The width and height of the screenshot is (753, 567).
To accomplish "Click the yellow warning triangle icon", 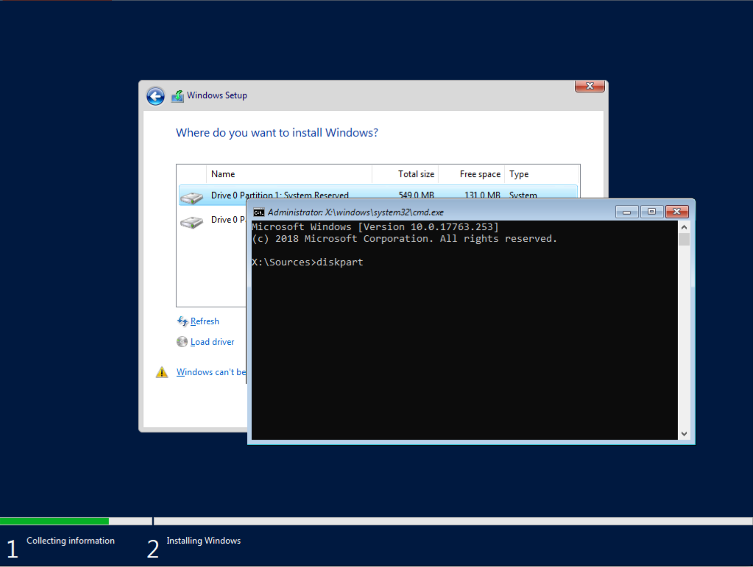I will tap(162, 372).
